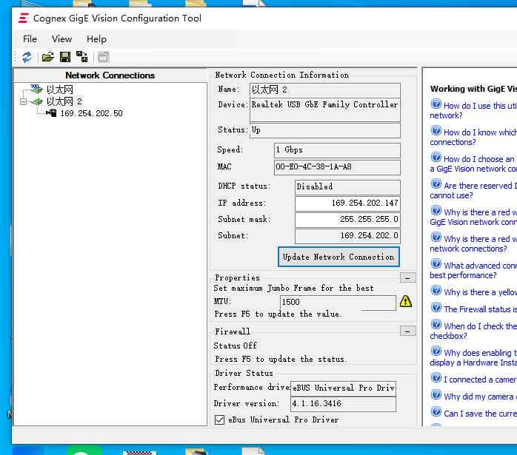The height and width of the screenshot is (455, 517).
Task: Click help icon for 'What advanced'
Action: pos(436,263)
